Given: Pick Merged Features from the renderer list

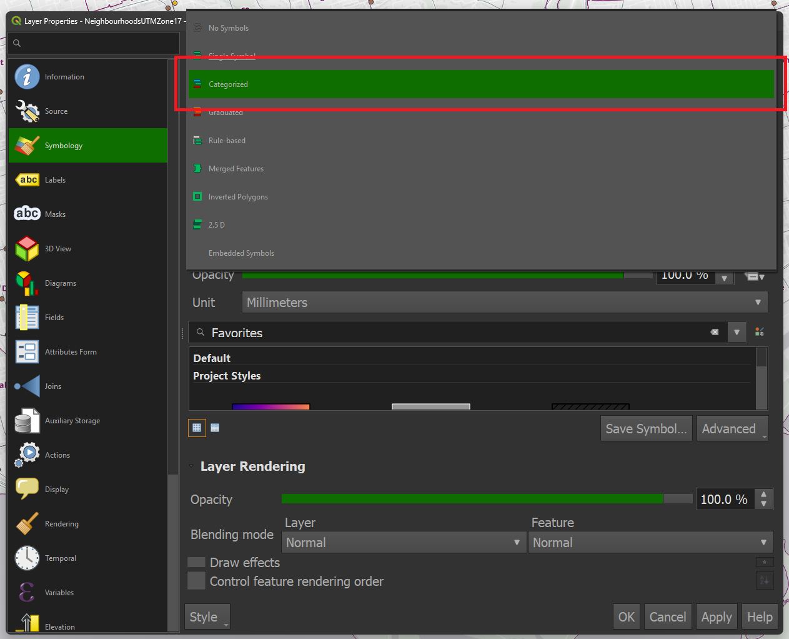Looking at the screenshot, I should pos(481,169).
